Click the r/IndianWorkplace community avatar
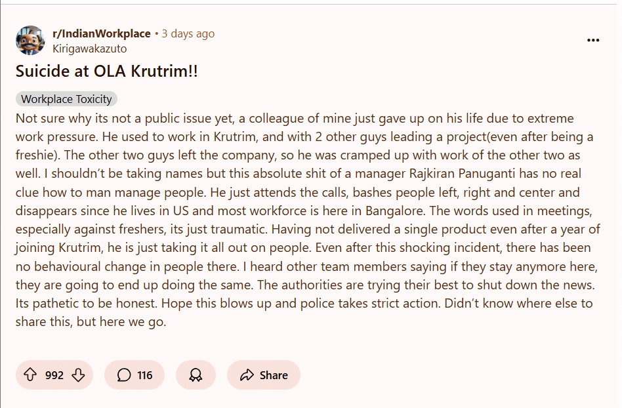 pyautogui.click(x=29, y=40)
